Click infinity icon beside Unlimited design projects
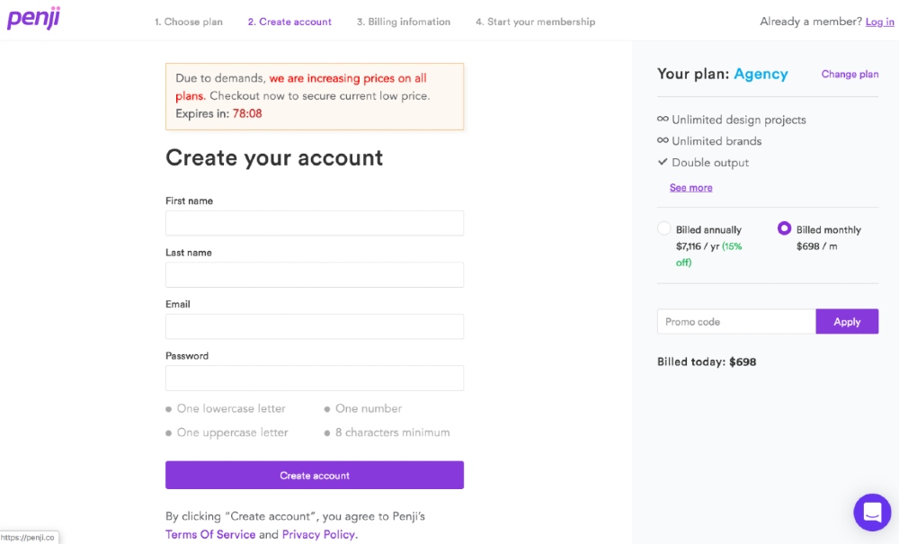Image resolution: width=899 pixels, height=544 pixels. click(x=663, y=120)
